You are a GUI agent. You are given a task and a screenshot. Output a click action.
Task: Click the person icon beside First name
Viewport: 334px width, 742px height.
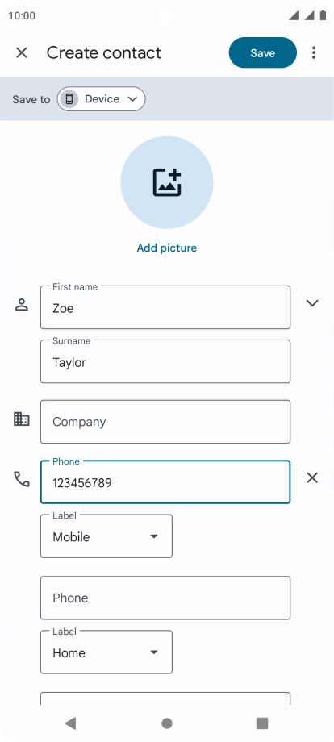[x=22, y=304]
